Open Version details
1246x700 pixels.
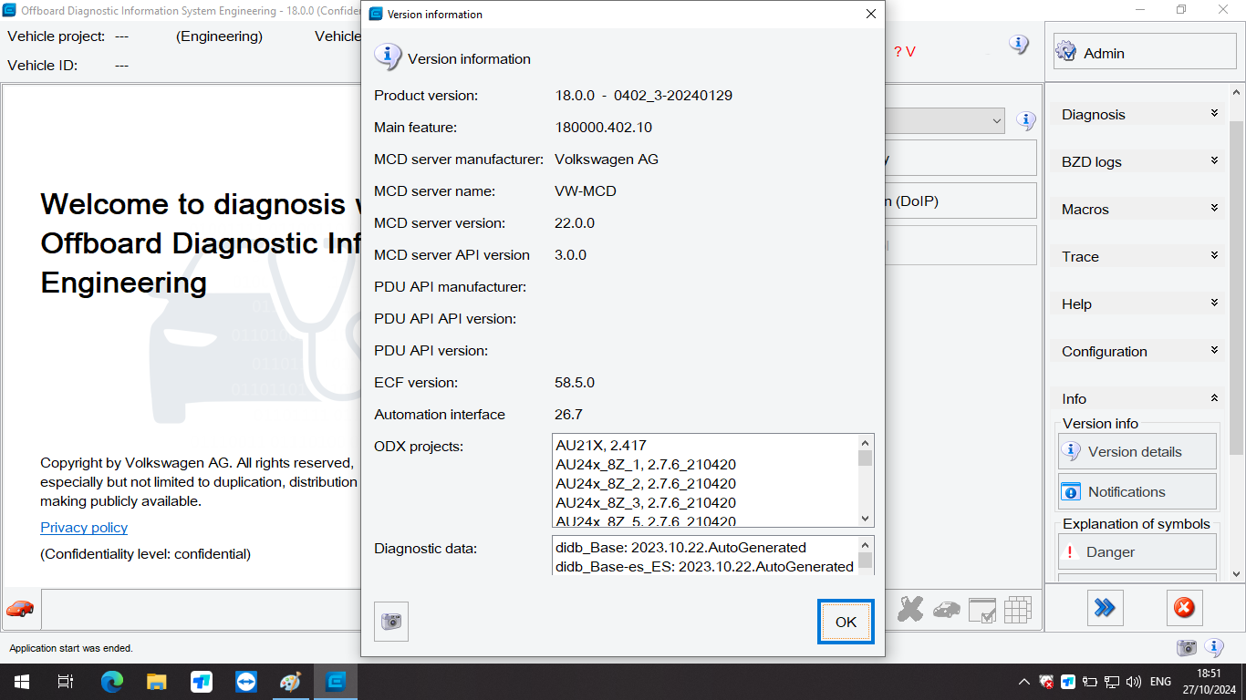(1137, 451)
